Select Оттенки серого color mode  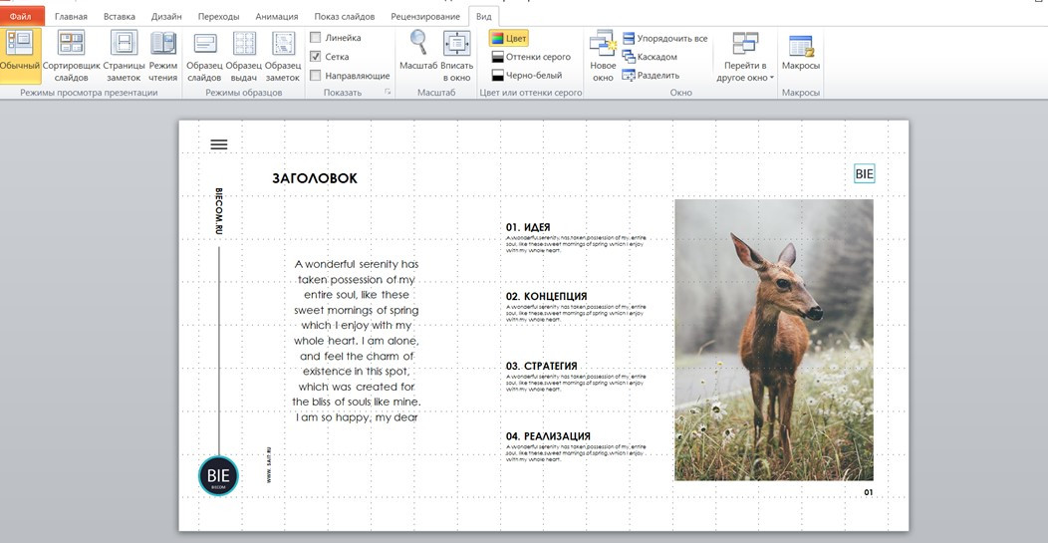pos(531,57)
